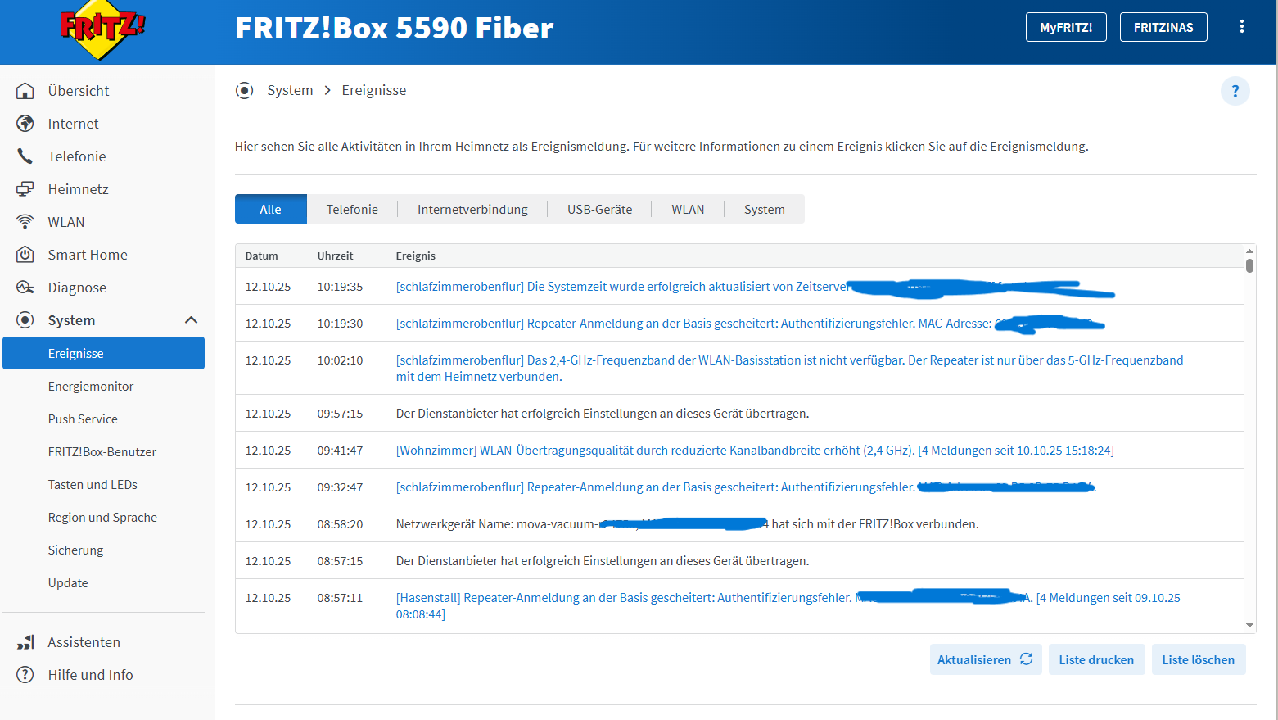Switch to the Internetverbindung tab

(472, 209)
